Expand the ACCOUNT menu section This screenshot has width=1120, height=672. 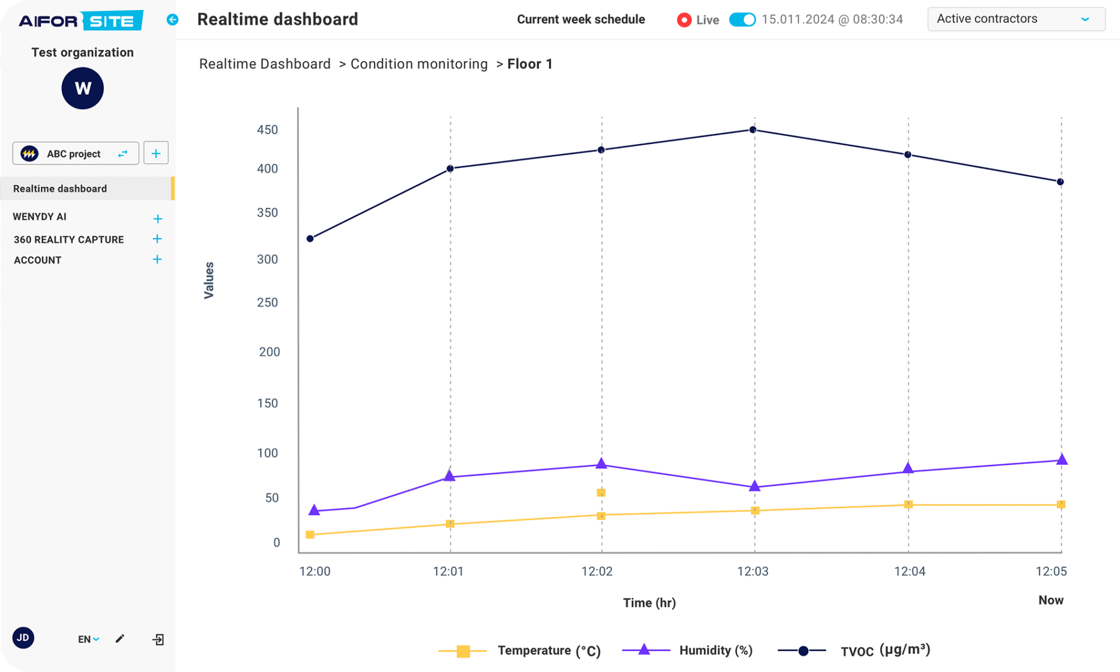click(157, 259)
